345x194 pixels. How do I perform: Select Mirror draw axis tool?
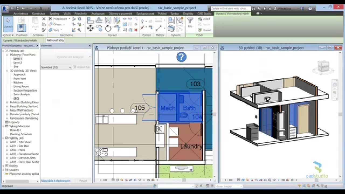[x=117, y=20]
